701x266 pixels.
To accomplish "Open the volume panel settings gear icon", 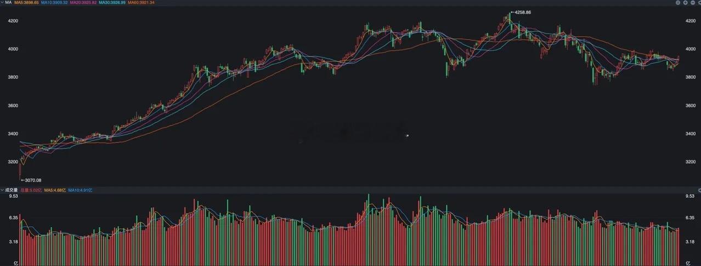I will (x=699, y=190).
